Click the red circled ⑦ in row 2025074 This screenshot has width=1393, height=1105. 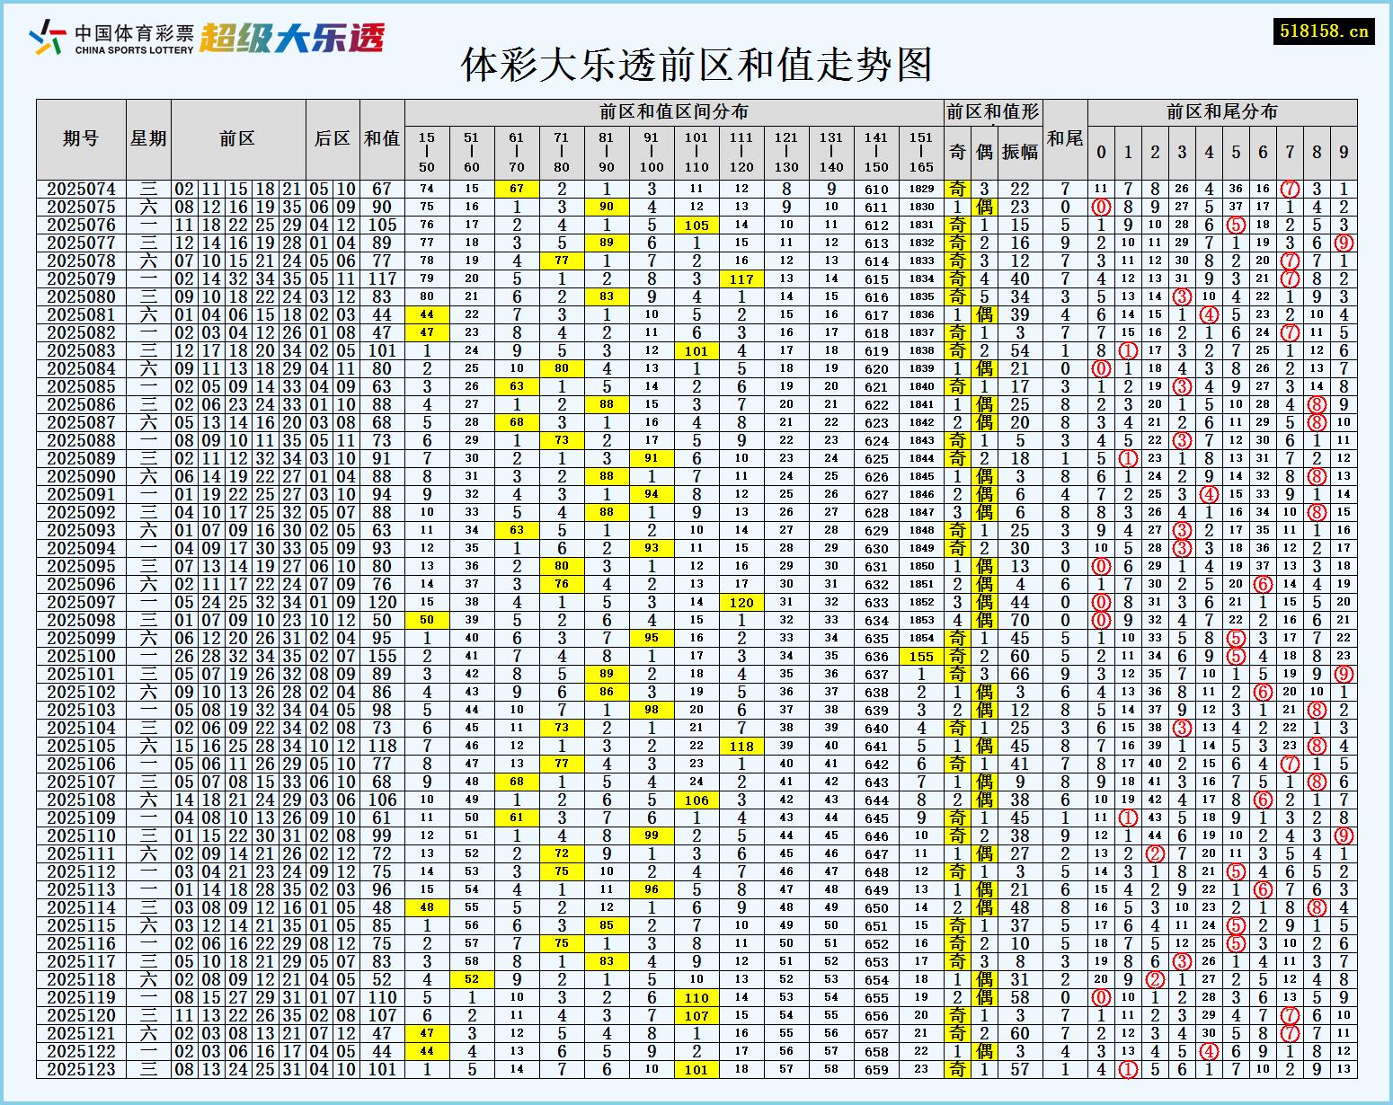pos(1291,189)
